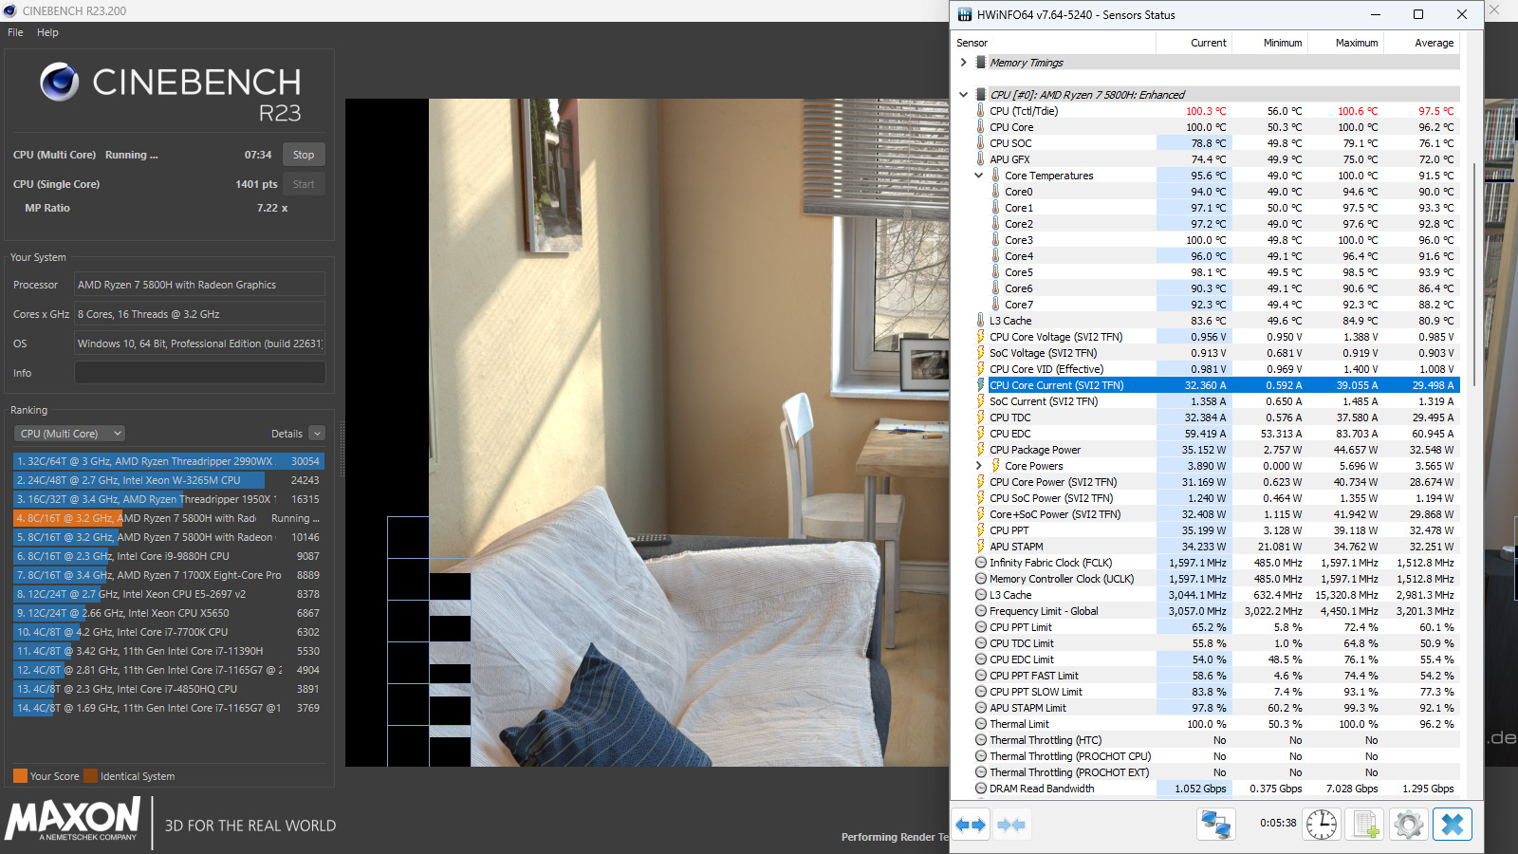Select the CPU Core Current (SVI2 TFN) row
Screen dimensions: 1518x854
coord(1217,385)
